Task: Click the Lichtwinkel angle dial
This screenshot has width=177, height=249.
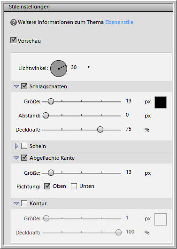Action: [59, 69]
